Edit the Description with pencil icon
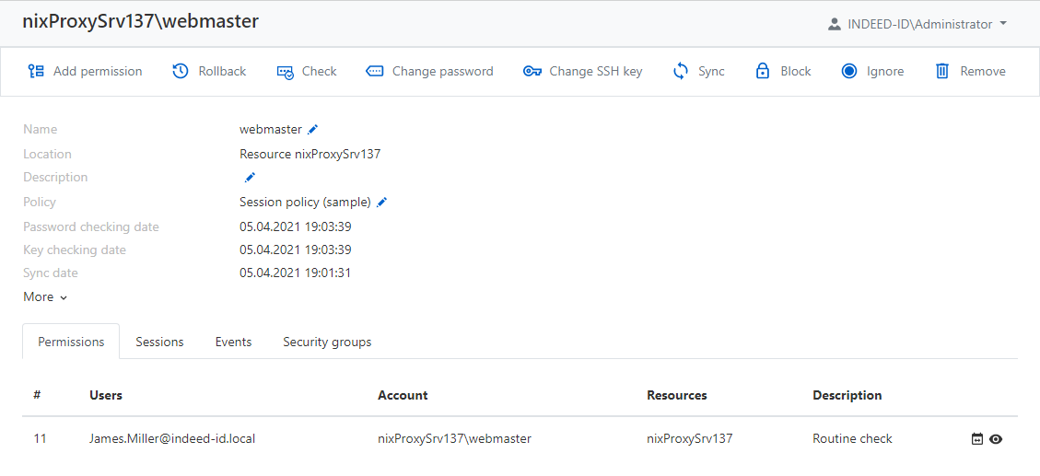The height and width of the screenshot is (476, 1040). coord(250,178)
